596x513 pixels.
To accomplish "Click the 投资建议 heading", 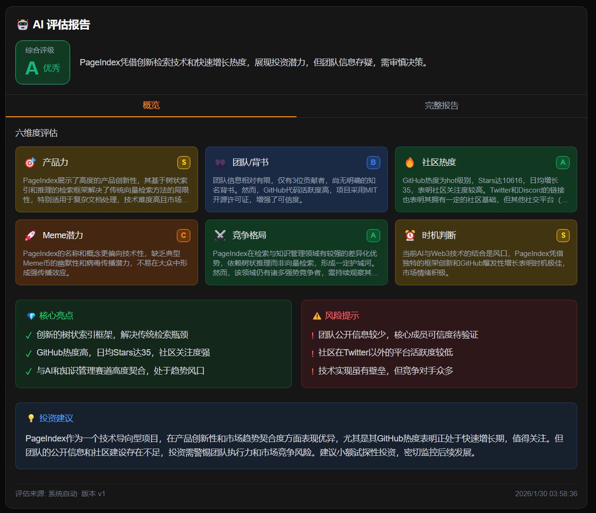I will (x=56, y=418).
